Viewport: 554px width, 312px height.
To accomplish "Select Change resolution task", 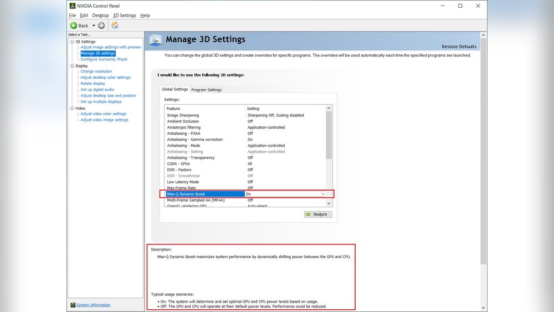I will 96,71.
